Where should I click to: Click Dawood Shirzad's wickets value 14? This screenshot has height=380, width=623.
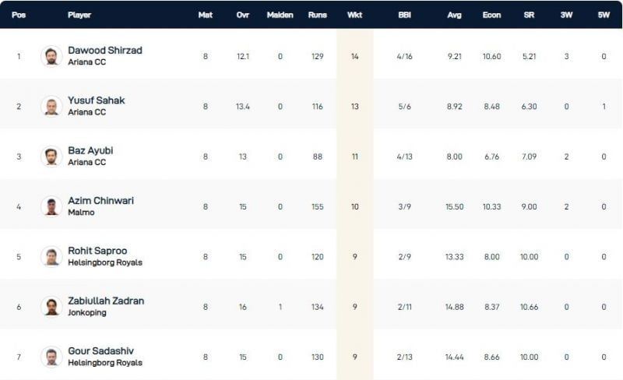click(354, 56)
